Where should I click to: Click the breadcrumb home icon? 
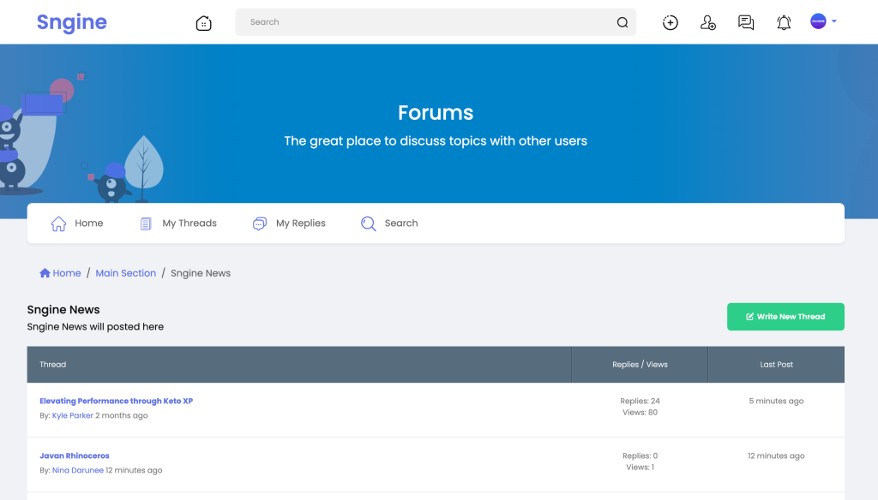coord(45,273)
